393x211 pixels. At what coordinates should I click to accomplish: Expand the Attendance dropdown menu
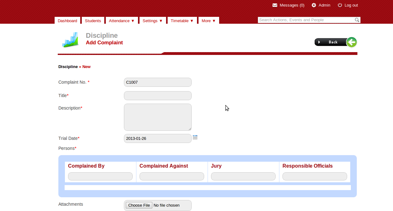121,21
